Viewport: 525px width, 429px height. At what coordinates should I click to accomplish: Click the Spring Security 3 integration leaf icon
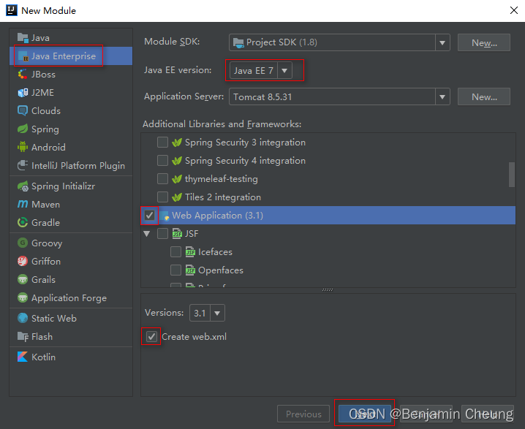(177, 143)
